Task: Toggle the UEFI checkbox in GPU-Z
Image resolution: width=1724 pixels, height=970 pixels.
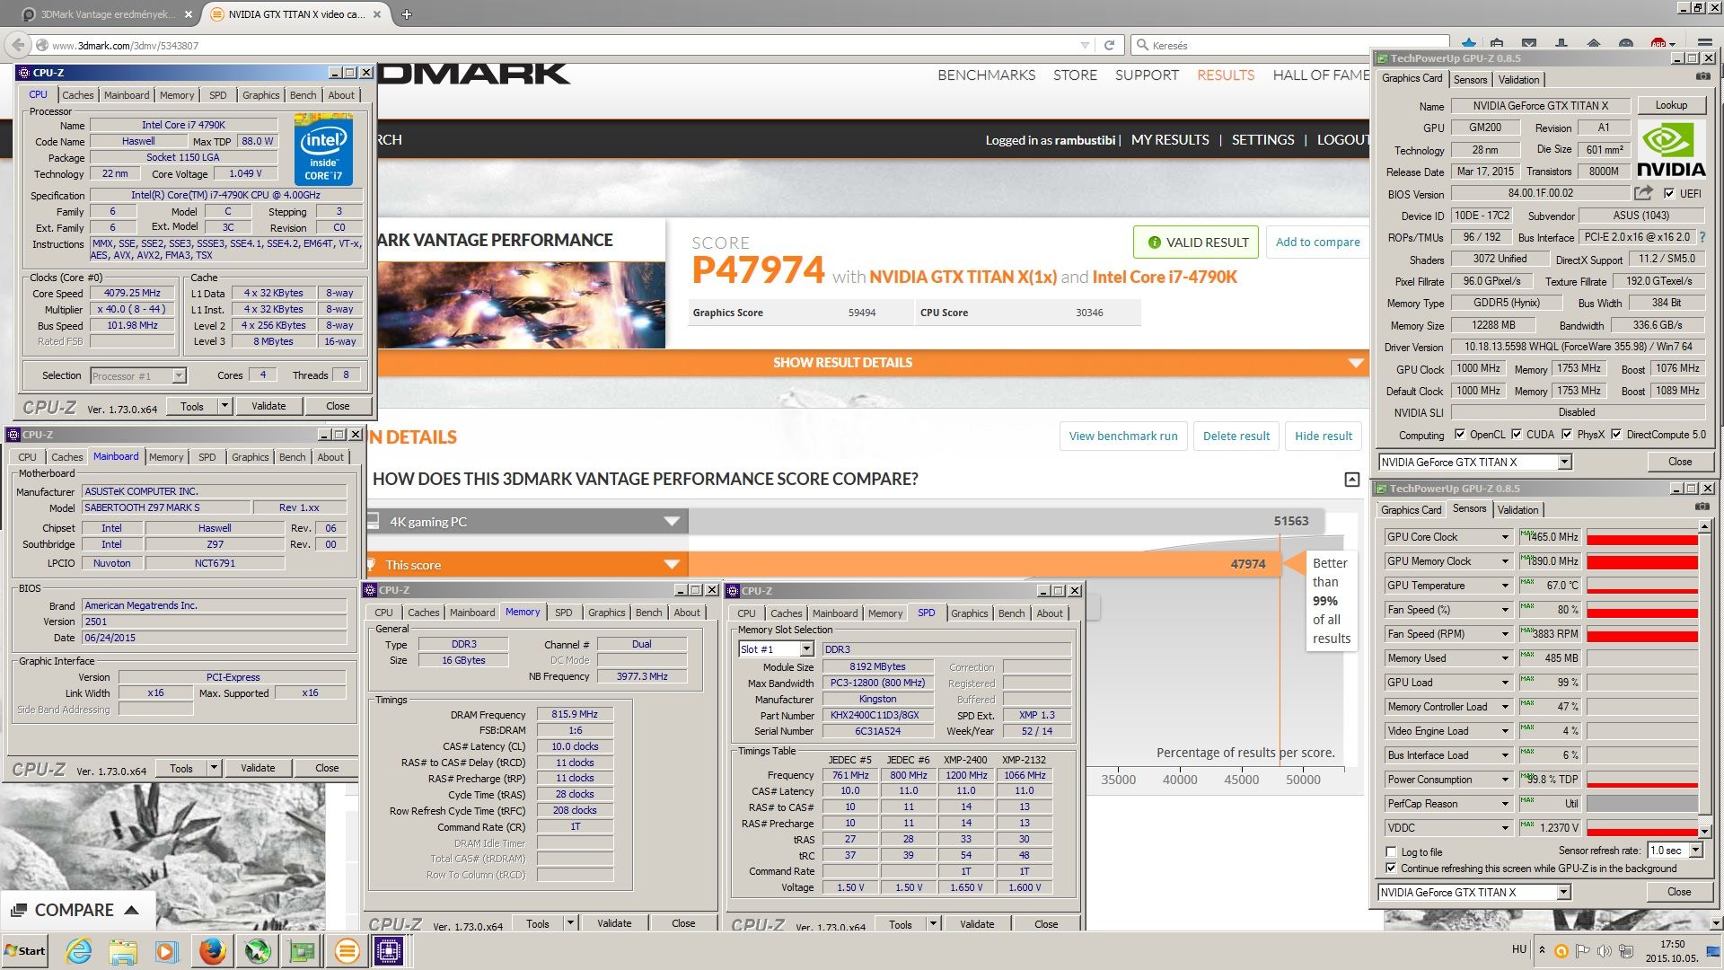Action: click(1668, 193)
